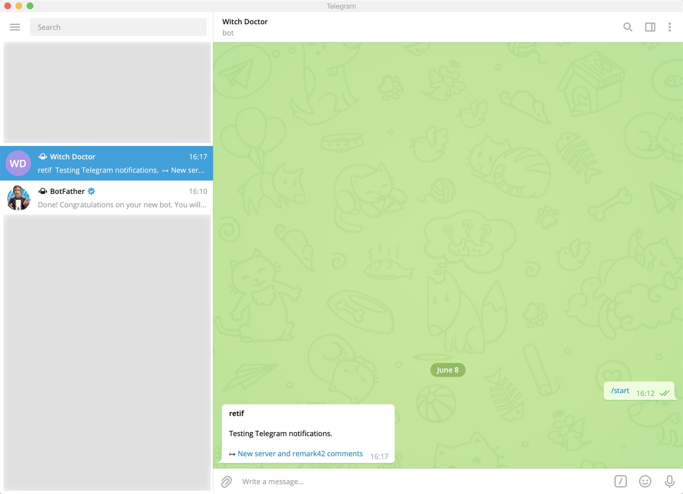Viewport: 683px width, 494px height.
Task: Close the Telegram window
Action: coord(7,6)
